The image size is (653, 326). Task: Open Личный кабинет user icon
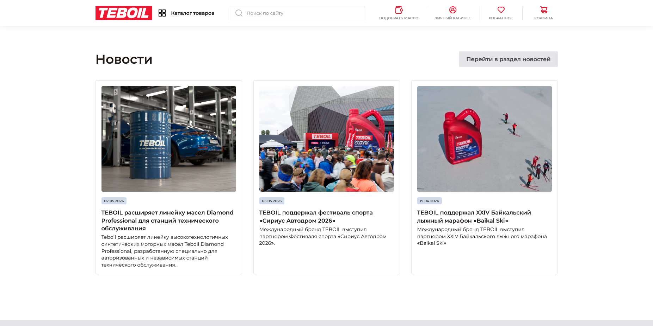[453, 10]
